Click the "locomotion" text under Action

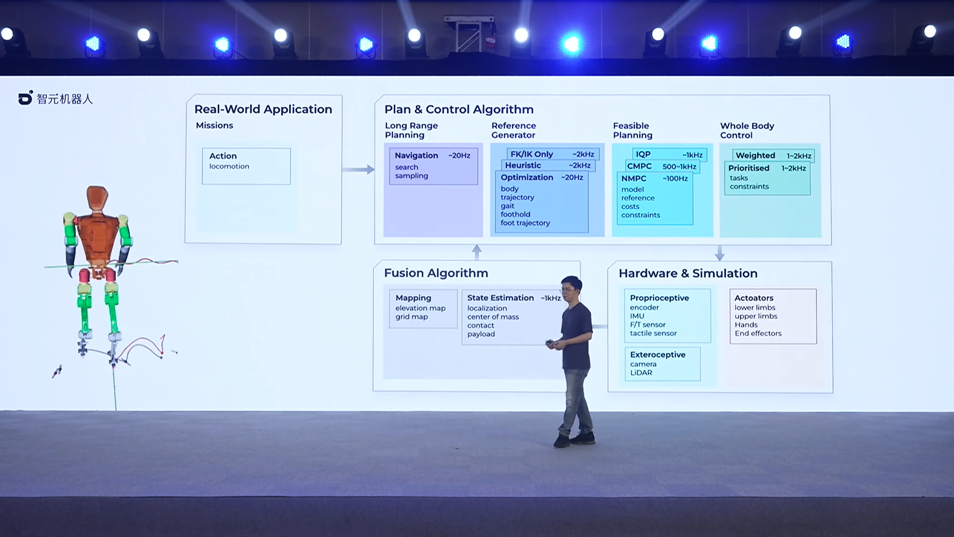coord(229,166)
